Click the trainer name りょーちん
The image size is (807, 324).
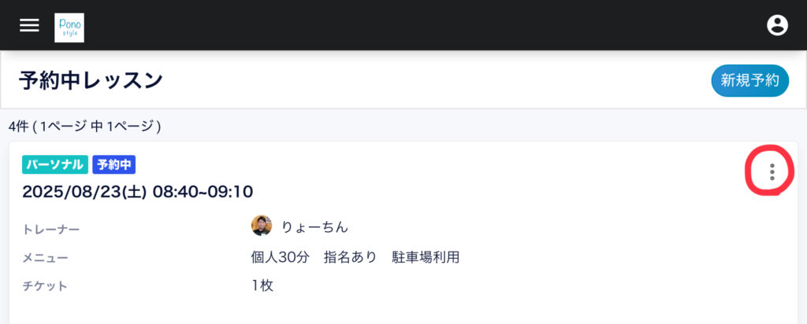(x=314, y=226)
